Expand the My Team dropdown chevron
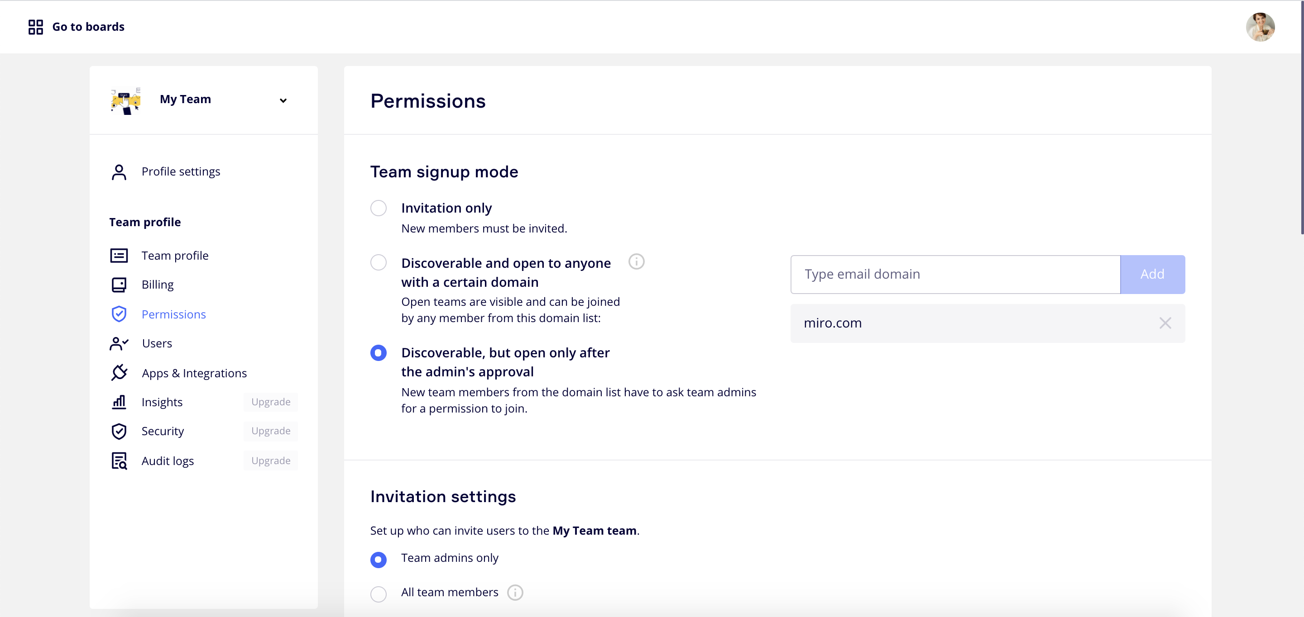The width and height of the screenshot is (1304, 617). coord(283,100)
